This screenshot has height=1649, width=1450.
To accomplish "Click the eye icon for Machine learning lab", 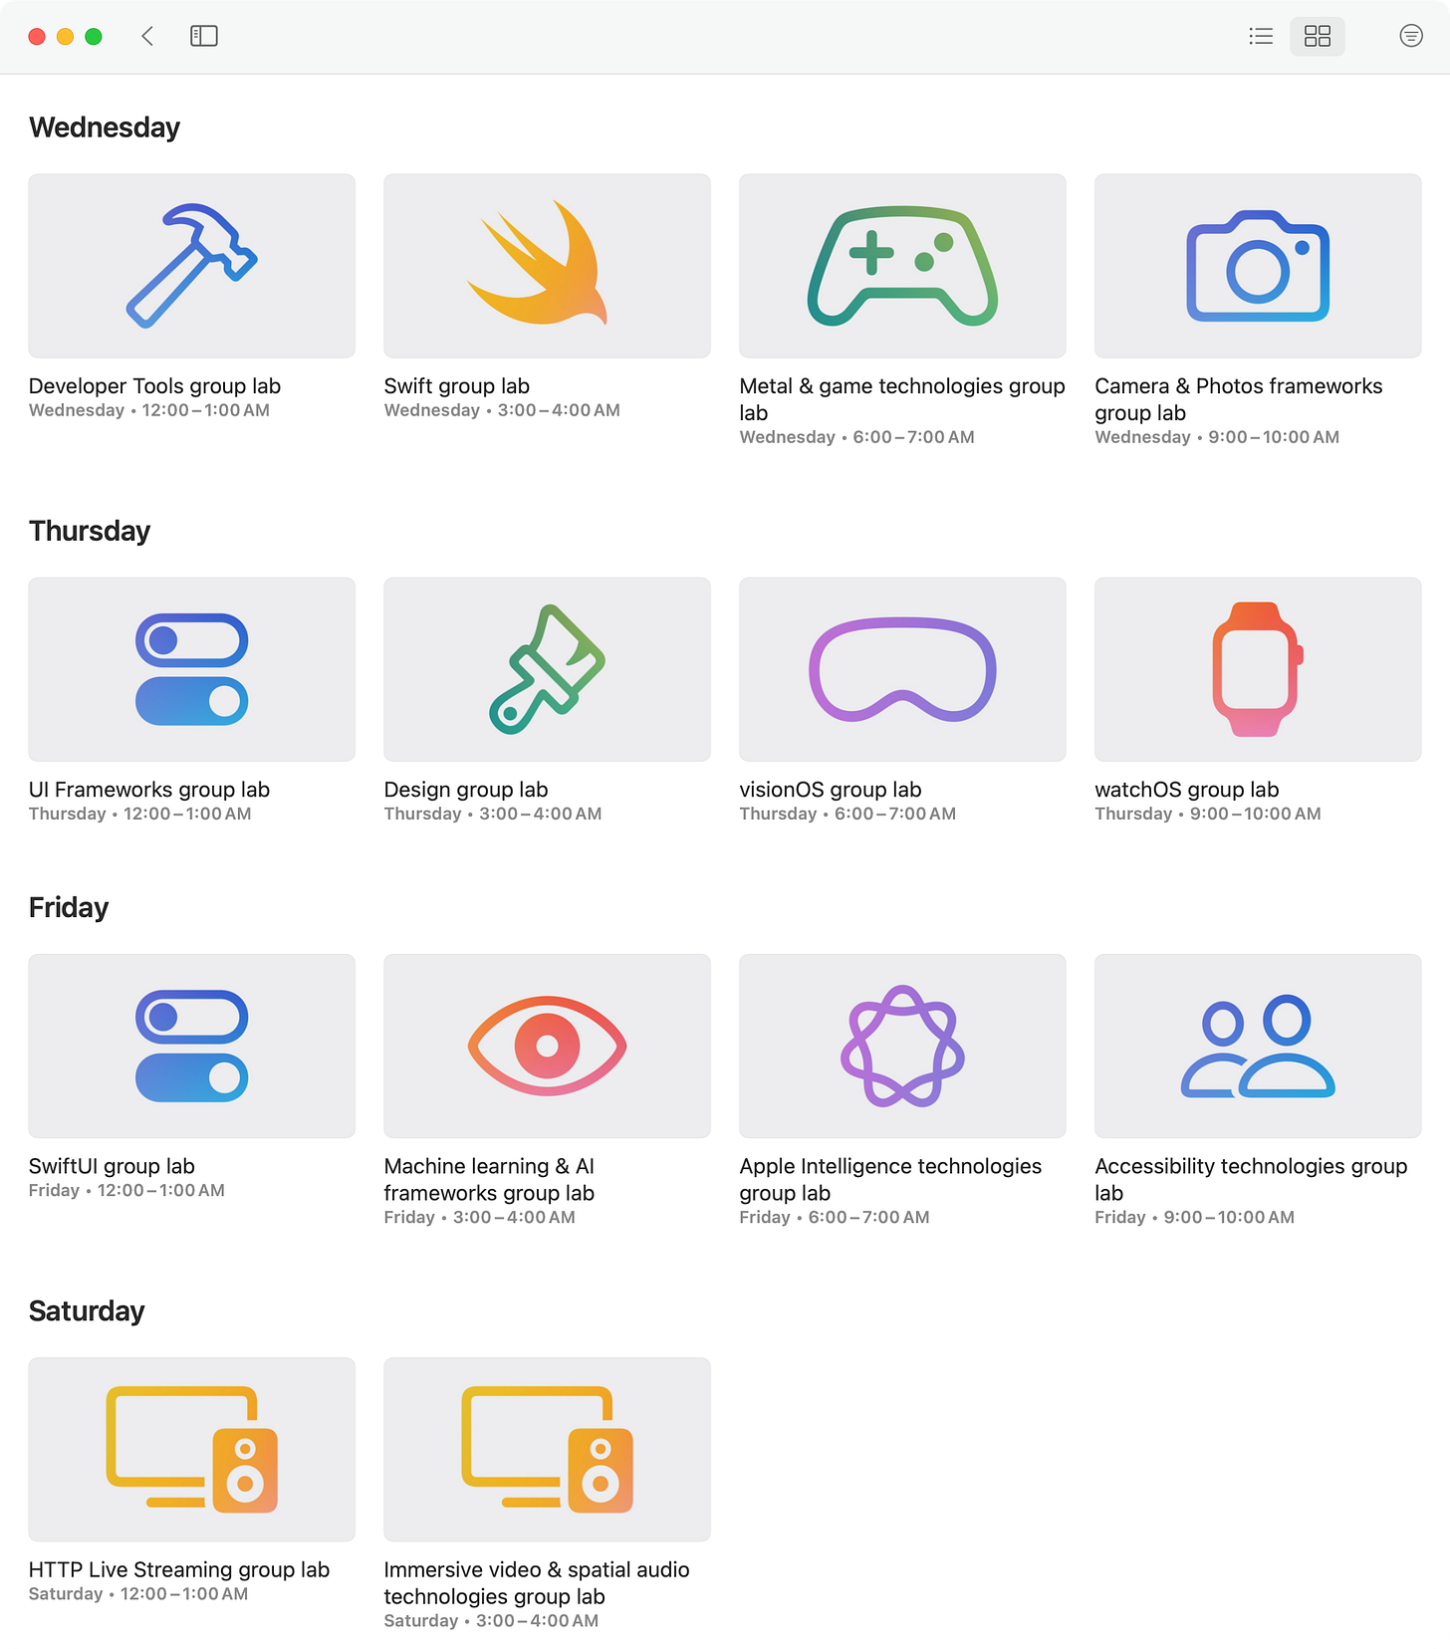I will tap(547, 1046).
